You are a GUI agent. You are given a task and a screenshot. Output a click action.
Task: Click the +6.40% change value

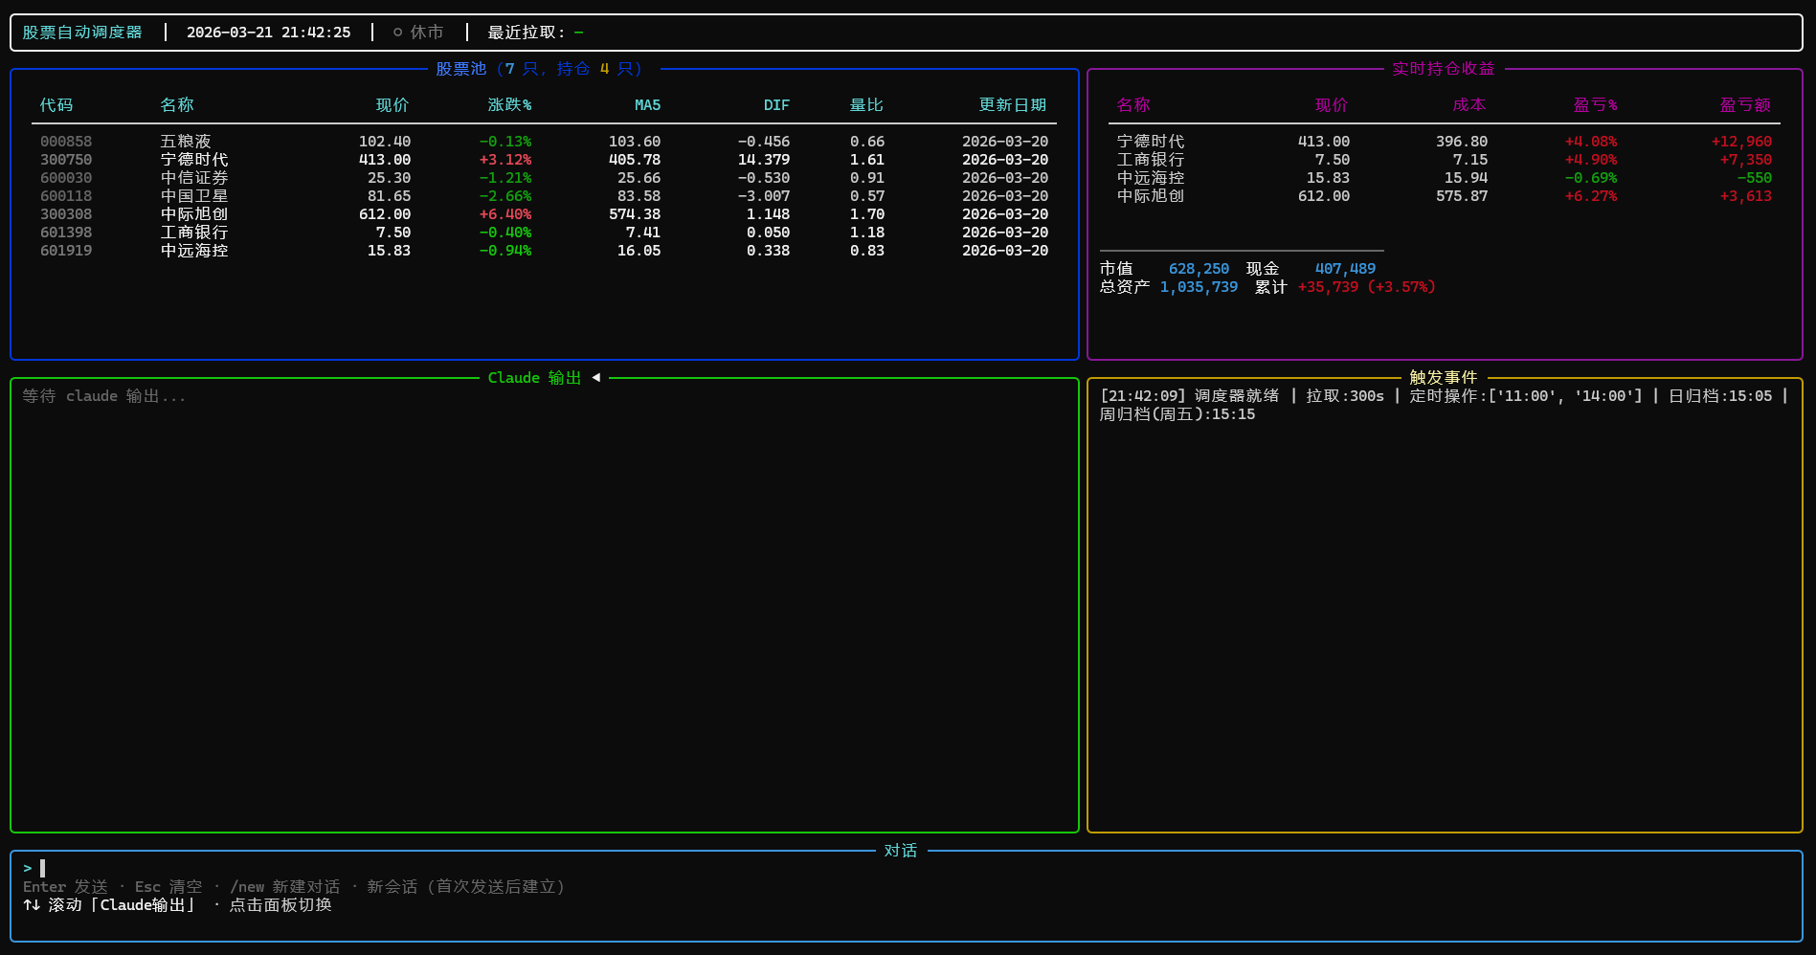(505, 214)
